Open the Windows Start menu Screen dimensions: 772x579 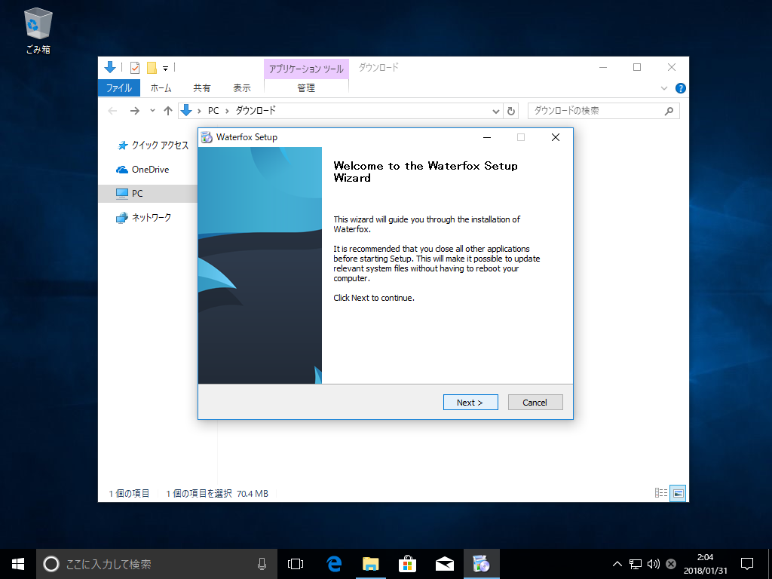[18, 564]
